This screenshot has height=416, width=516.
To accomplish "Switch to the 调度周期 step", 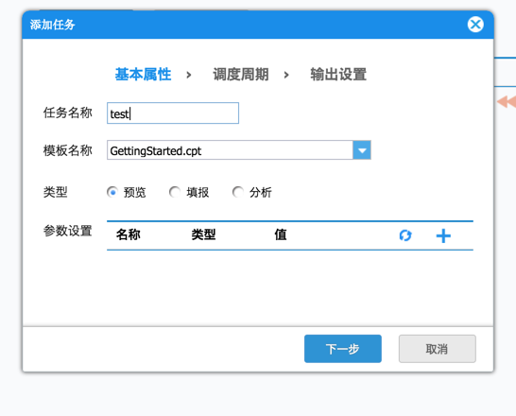I will pos(241,75).
